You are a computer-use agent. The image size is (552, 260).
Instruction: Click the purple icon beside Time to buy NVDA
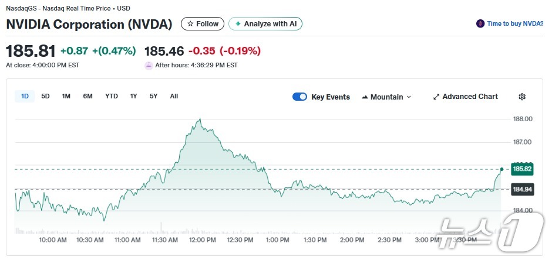480,23
